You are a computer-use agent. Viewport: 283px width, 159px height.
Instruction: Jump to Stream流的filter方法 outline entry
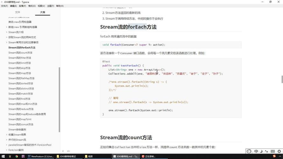(20, 58)
